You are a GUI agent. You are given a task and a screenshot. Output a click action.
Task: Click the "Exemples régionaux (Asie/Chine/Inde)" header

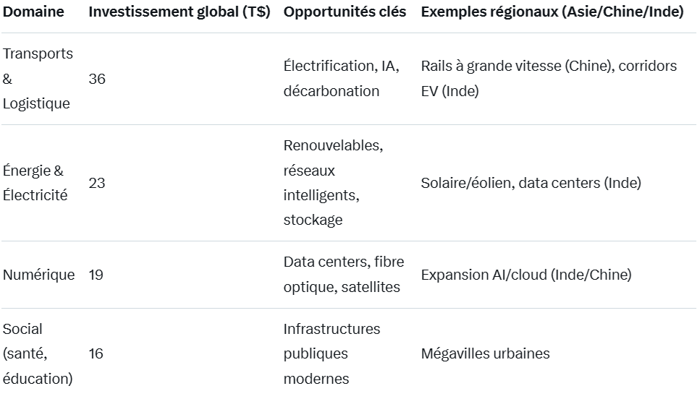[552, 12]
